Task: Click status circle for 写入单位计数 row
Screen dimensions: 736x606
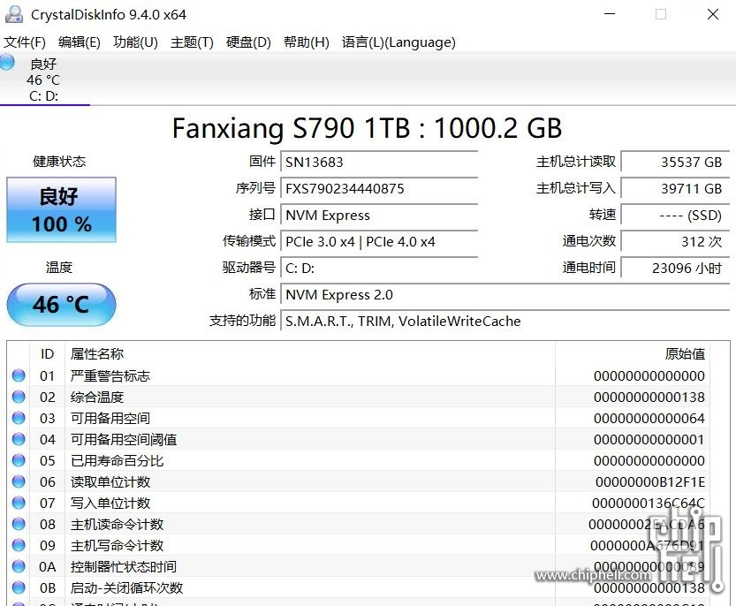Action: (19, 503)
